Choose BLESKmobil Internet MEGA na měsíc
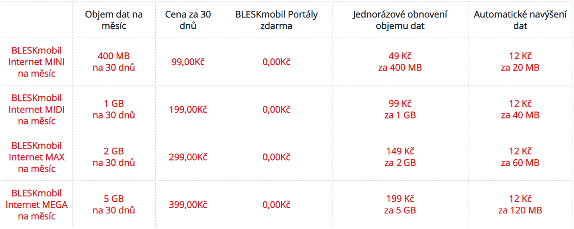This screenshot has height=229, width=574. pos(36,204)
